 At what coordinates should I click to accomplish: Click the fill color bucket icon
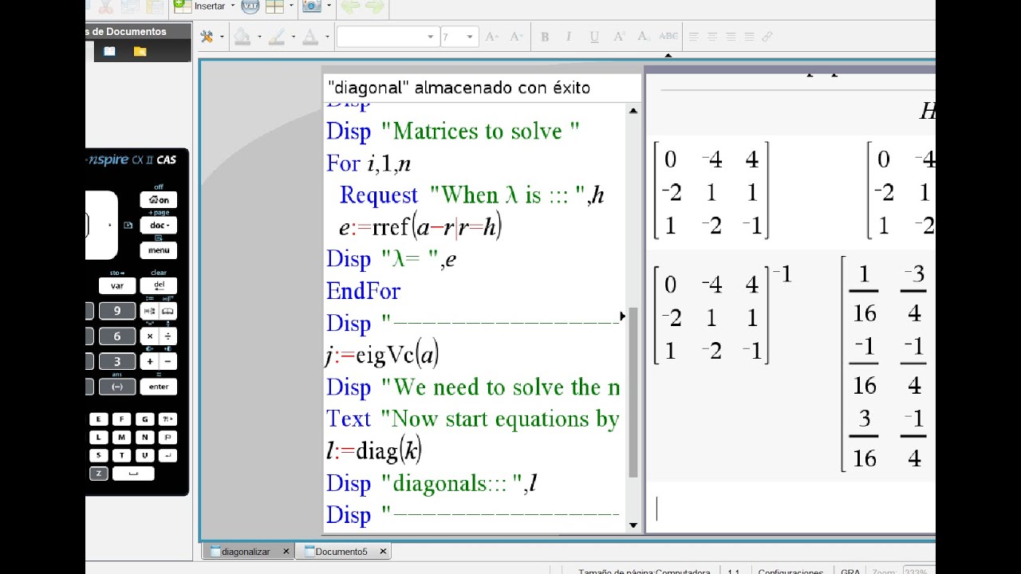tap(242, 37)
